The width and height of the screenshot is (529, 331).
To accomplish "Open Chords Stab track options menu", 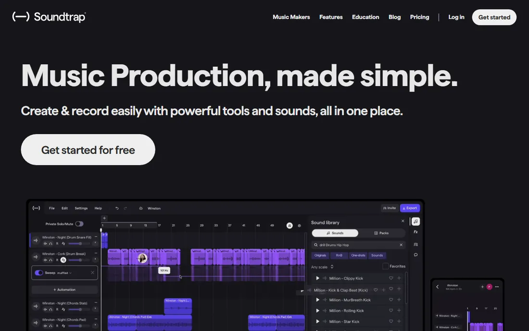I will [96, 303].
